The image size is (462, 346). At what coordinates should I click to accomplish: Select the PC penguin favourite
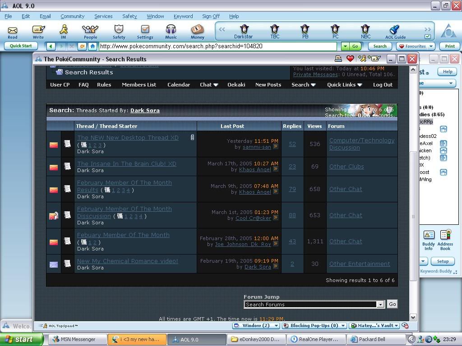point(335,32)
